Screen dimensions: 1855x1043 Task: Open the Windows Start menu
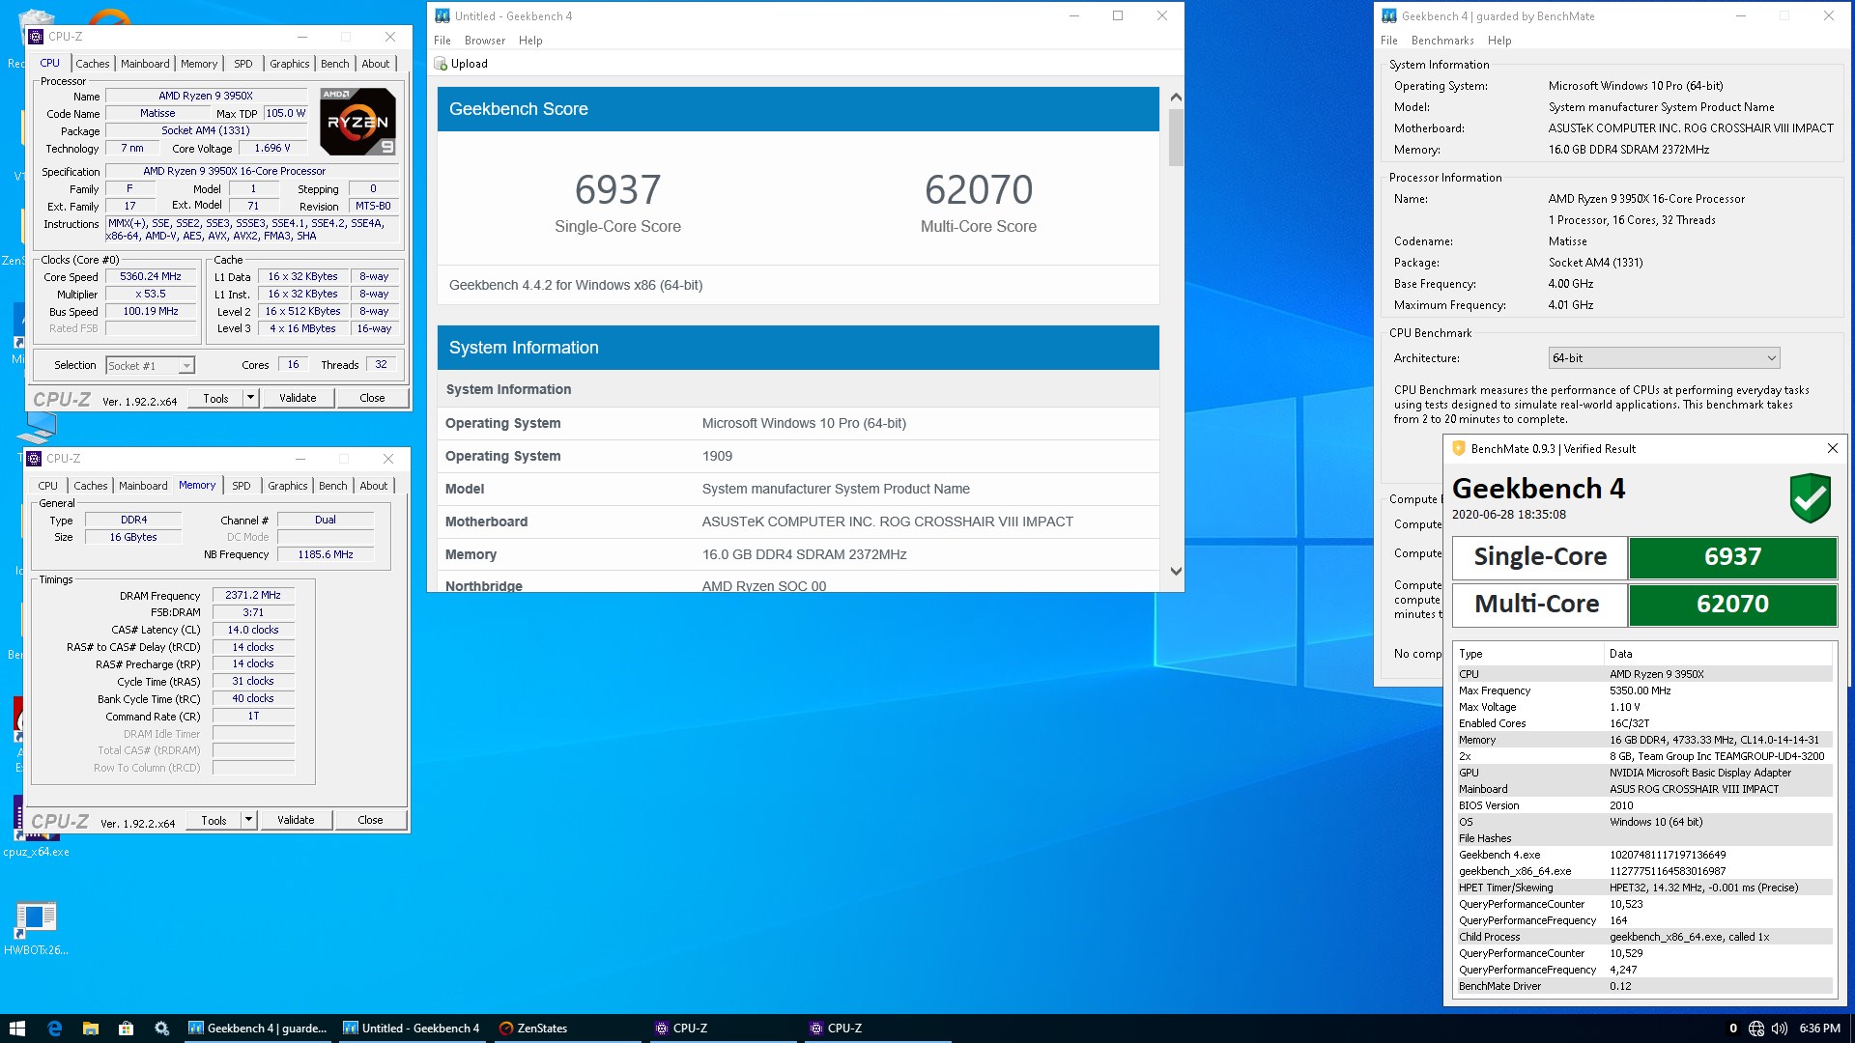point(16,1029)
